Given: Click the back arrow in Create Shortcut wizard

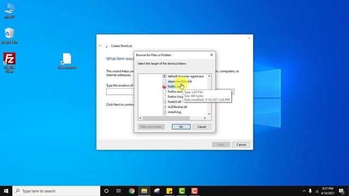Looking at the screenshot, I should pos(100,46).
